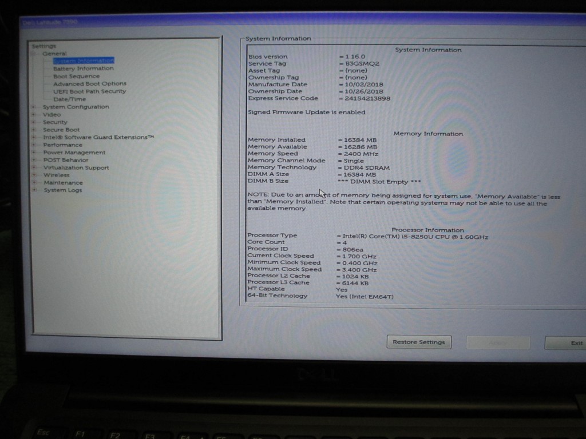This screenshot has height=439, width=586.
Task: Open Battery Information settings
Action: tap(84, 69)
